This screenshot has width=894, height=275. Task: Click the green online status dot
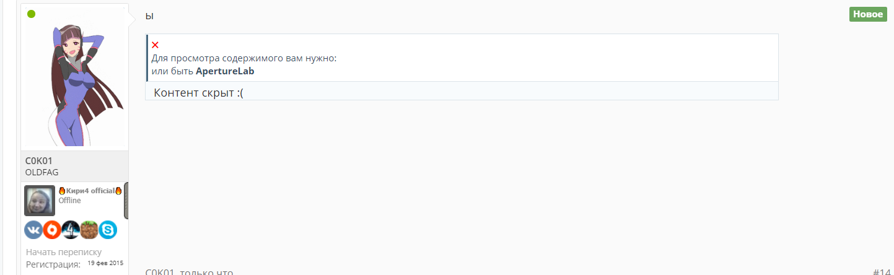click(31, 14)
